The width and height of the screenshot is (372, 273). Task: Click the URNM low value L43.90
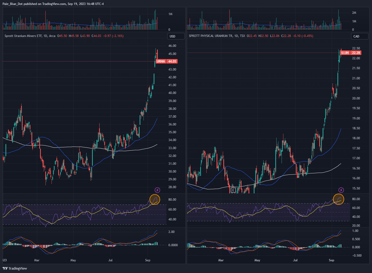click(x=85, y=36)
